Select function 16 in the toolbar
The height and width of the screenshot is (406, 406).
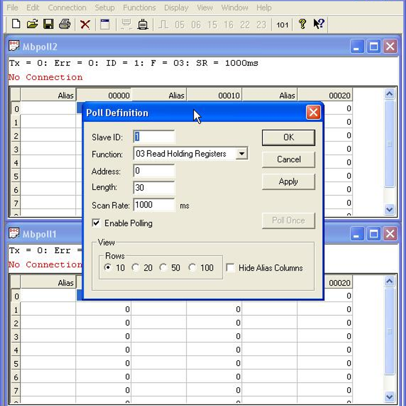[x=228, y=25]
